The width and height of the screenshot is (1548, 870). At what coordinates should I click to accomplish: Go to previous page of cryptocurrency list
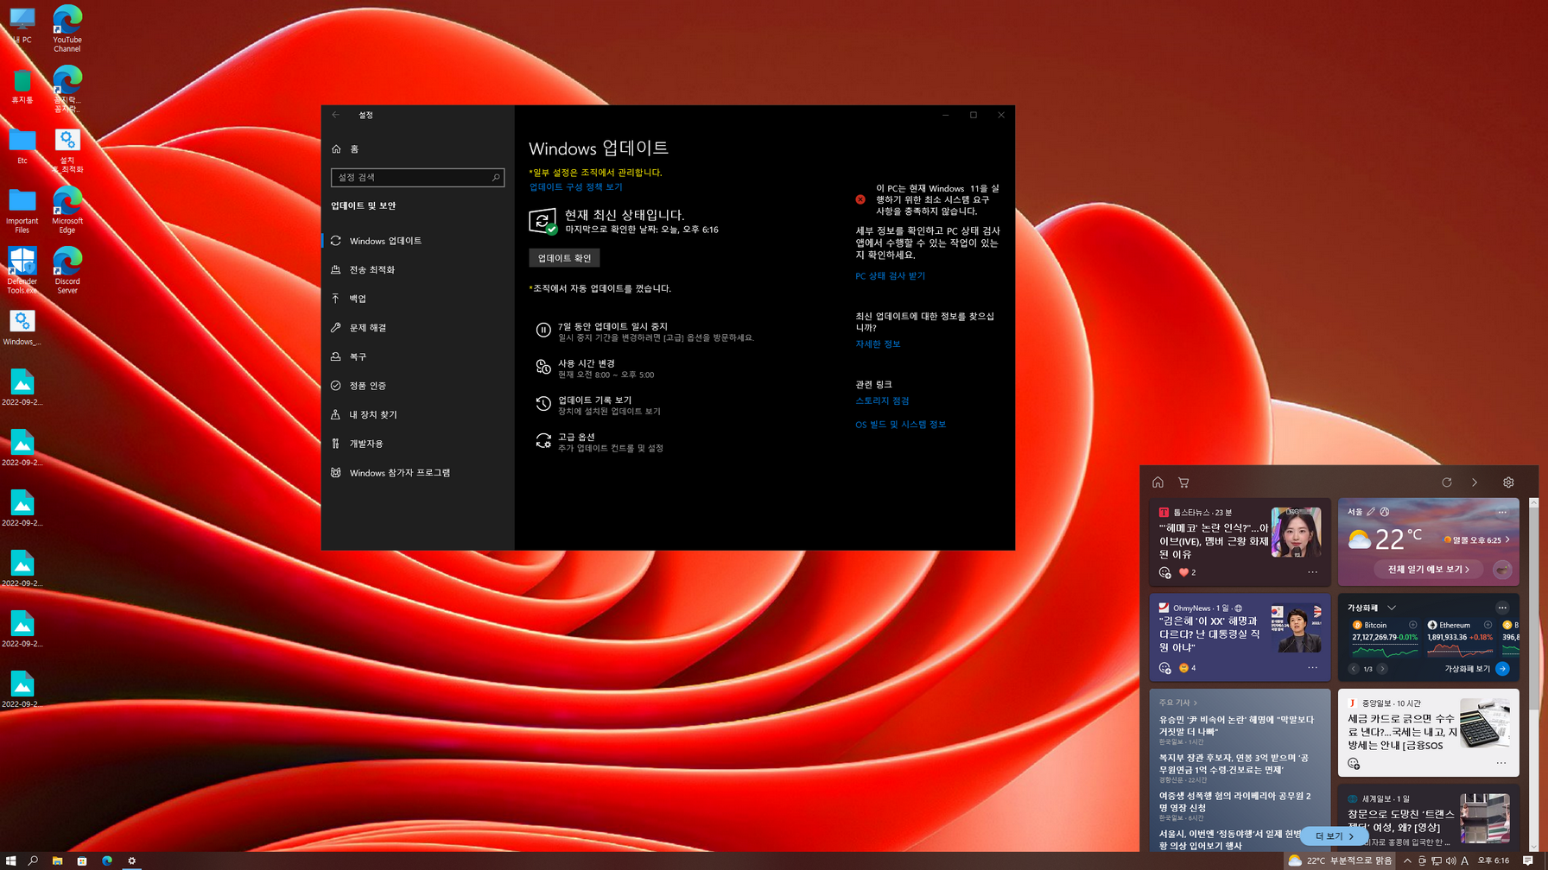(1354, 669)
